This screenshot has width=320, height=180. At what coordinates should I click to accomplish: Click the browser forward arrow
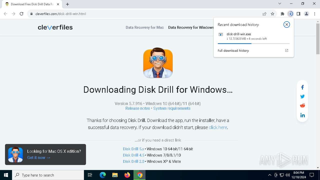[13, 14]
